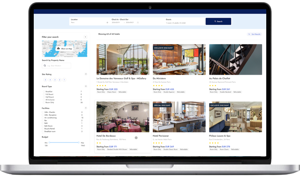300x177 pixels.
Task: Check the Breakfast board type checkbox
Action: (x=44, y=92)
